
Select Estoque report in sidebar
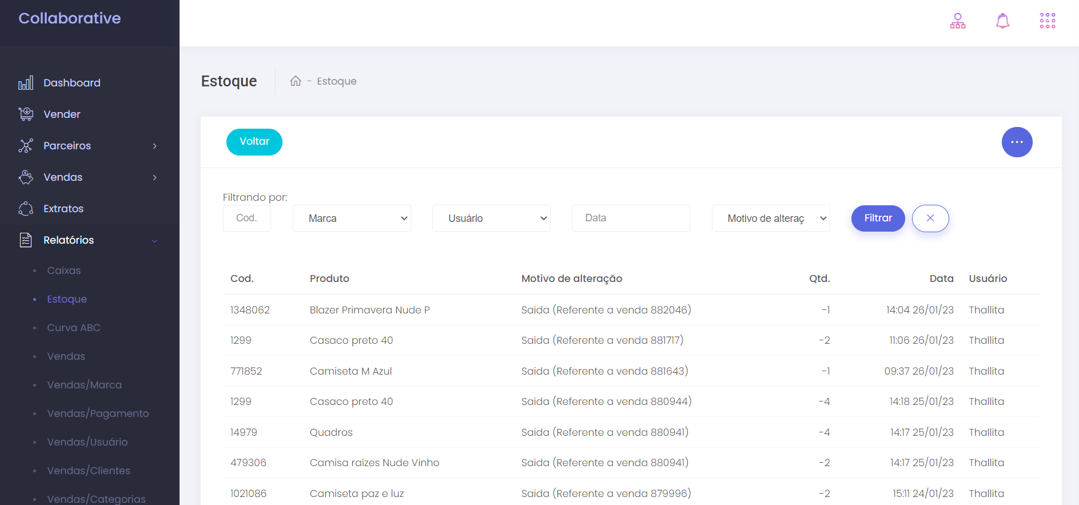point(67,299)
